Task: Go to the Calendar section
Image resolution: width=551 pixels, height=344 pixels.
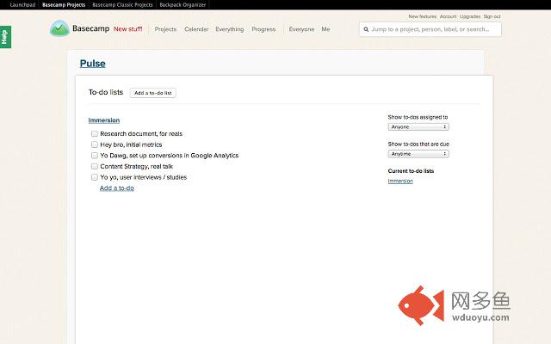Action: (196, 29)
